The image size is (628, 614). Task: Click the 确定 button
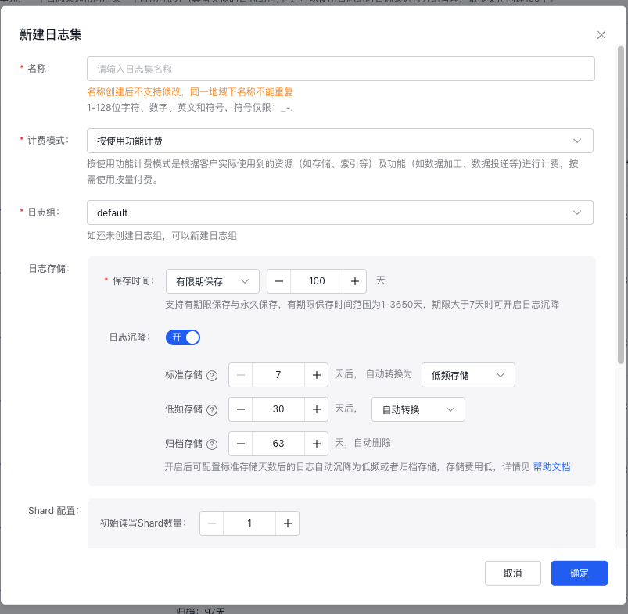(x=580, y=573)
